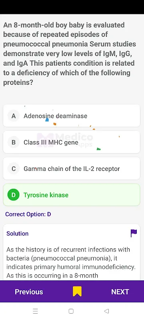Go back with the Previous button
Viewport: 144px width, 320px height.
(x=29, y=292)
